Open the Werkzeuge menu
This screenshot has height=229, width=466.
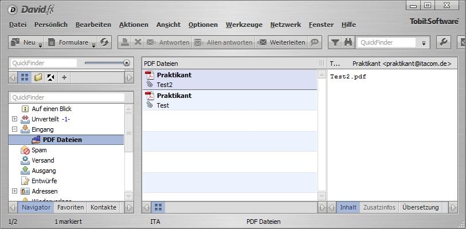[244, 25]
